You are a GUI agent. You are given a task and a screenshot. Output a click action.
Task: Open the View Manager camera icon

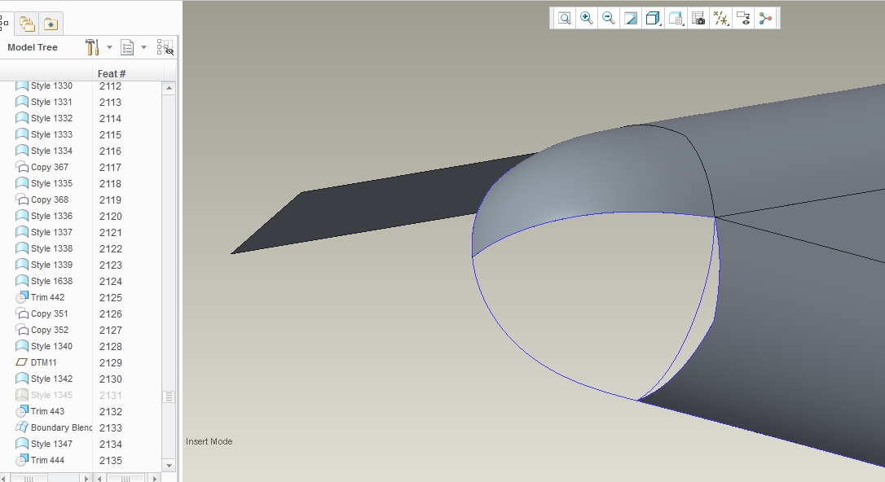coord(698,19)
